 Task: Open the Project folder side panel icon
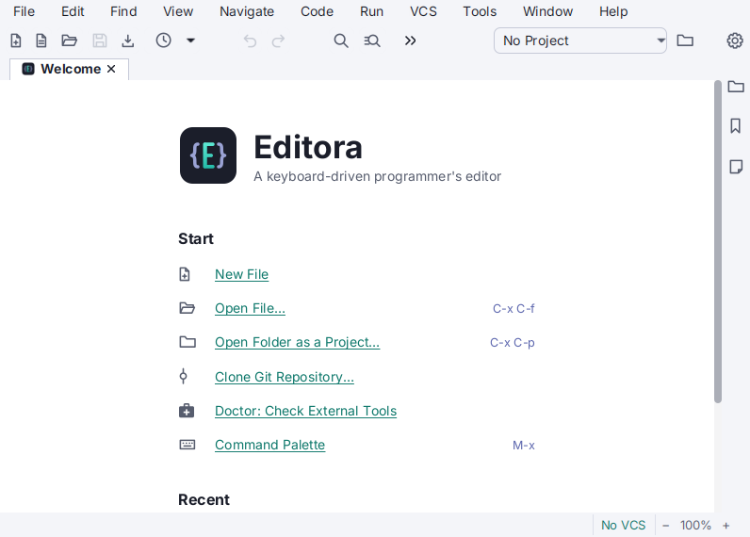(736, 87)
